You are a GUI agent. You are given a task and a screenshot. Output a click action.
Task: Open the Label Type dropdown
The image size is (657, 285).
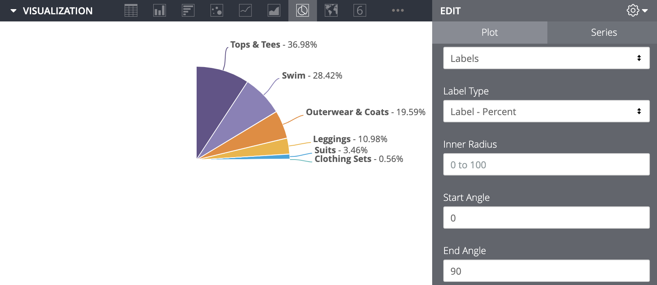(x=546, y=112)
